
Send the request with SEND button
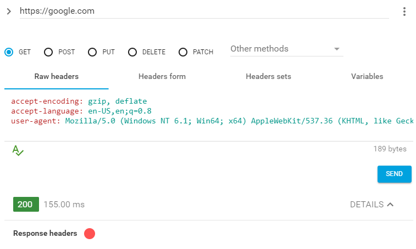(394, 174)
